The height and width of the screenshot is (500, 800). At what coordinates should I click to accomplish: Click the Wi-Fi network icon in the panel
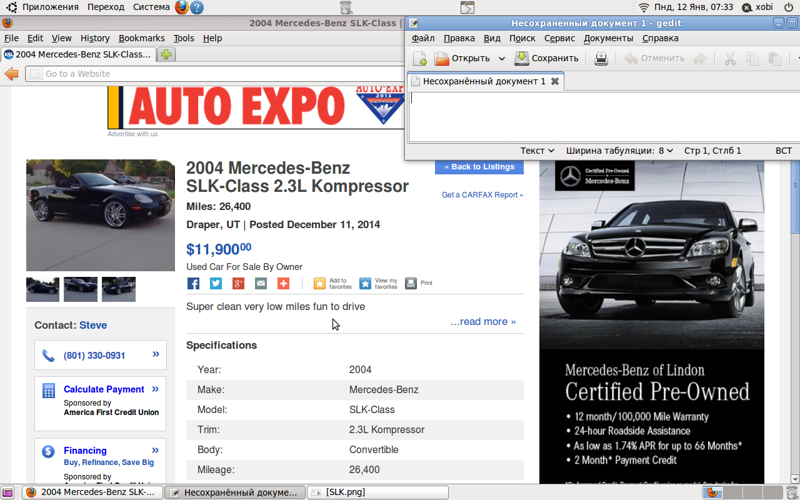click(x=644, y=7)
